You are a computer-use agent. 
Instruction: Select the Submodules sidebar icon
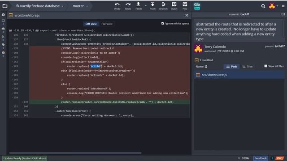3,53
